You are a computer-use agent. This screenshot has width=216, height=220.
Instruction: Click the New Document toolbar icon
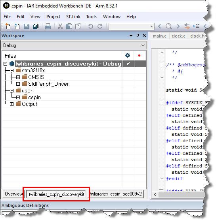(x=8, y=26)
